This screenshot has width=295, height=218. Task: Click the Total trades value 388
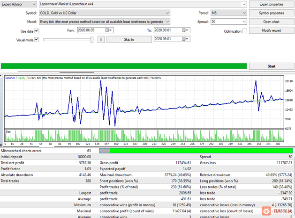tap(88, 181)
